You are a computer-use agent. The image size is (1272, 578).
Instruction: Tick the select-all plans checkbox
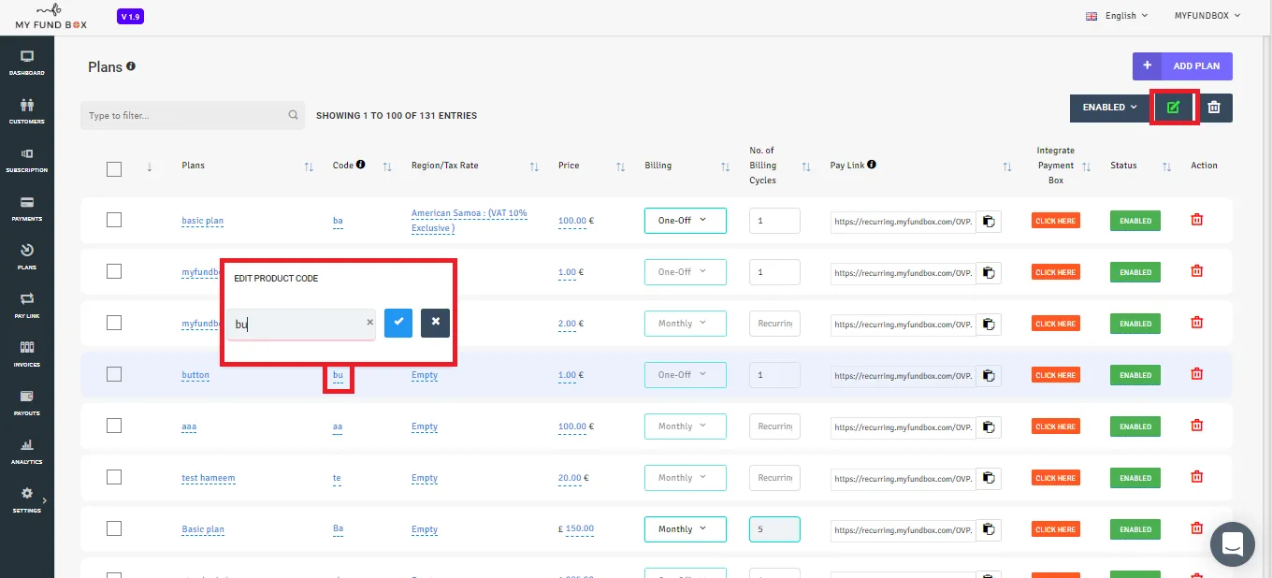point(114,169)
